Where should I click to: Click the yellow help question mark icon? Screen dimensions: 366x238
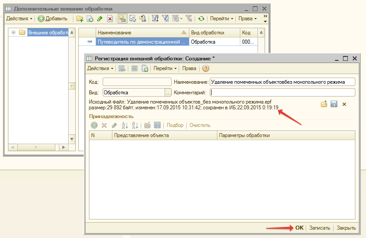[x=205, y=68]
